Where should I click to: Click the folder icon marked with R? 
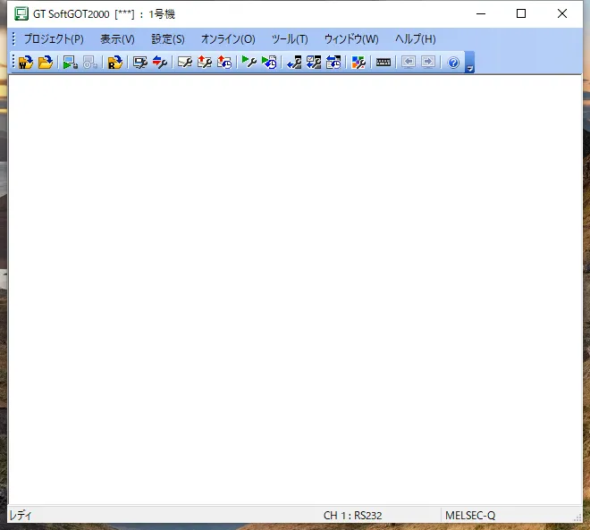coord(114,63)
